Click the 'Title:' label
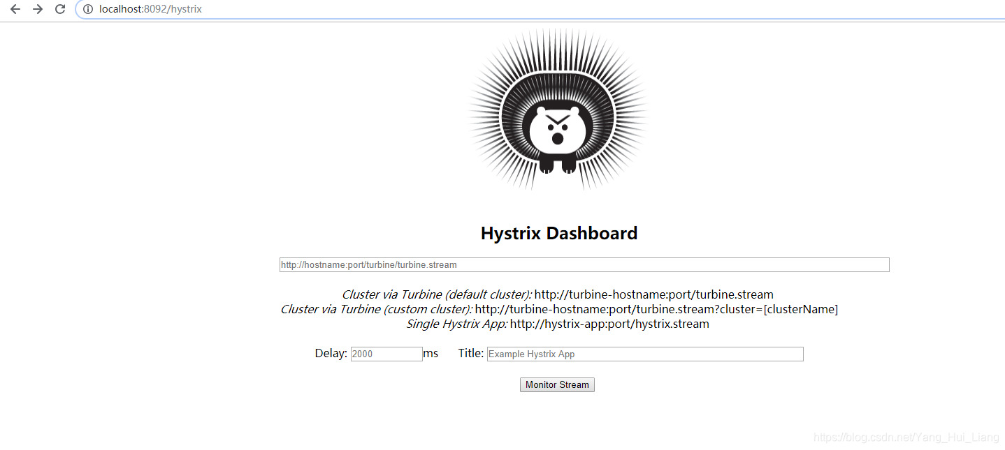 pyautogui.click(x=471, y=354)
